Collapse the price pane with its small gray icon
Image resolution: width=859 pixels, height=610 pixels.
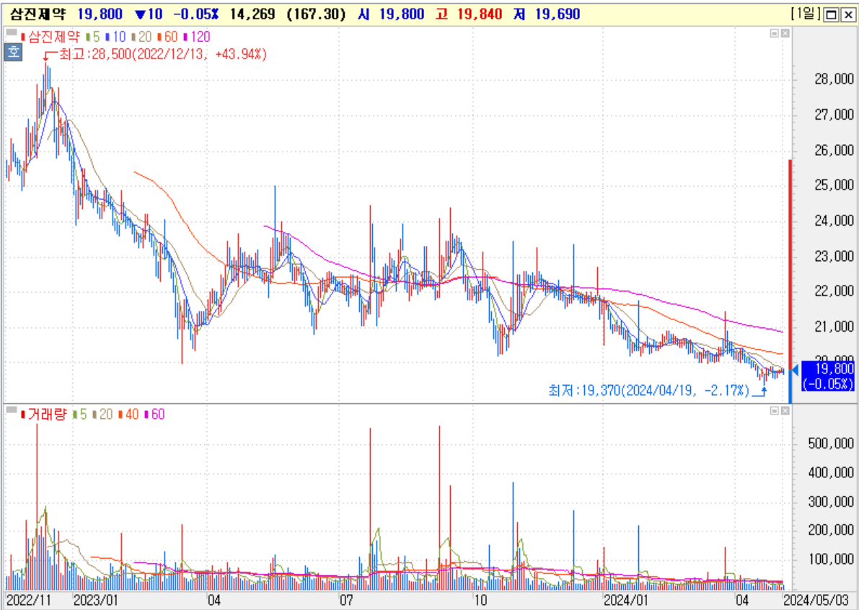click(775, 33)
